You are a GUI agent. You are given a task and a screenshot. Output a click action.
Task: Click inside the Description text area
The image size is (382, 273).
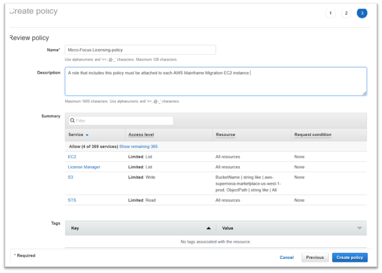coord(215,81)
